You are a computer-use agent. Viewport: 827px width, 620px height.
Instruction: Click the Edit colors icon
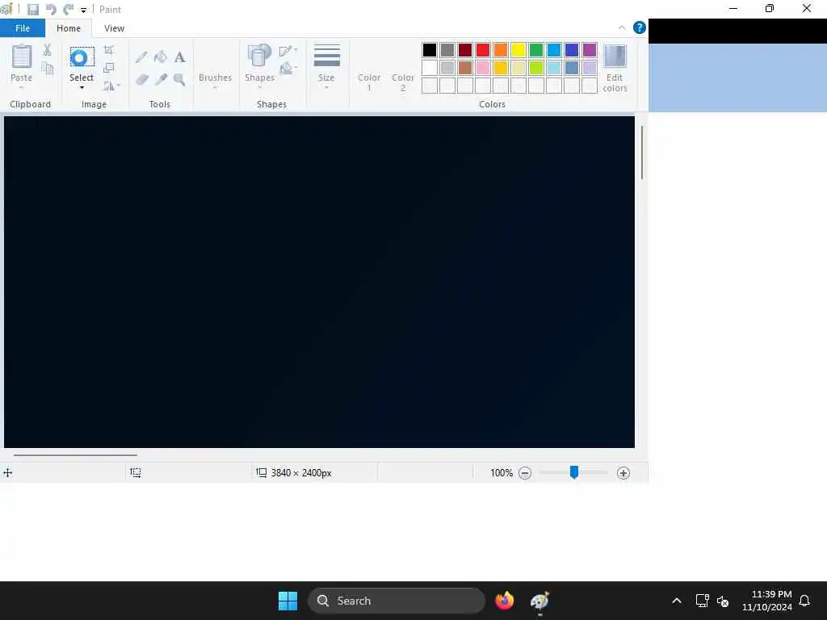tap(615, 57)
